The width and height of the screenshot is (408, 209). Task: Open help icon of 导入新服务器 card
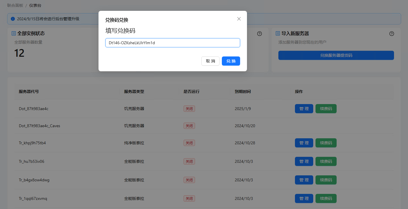pyautogui.click(x=392, y=34)
